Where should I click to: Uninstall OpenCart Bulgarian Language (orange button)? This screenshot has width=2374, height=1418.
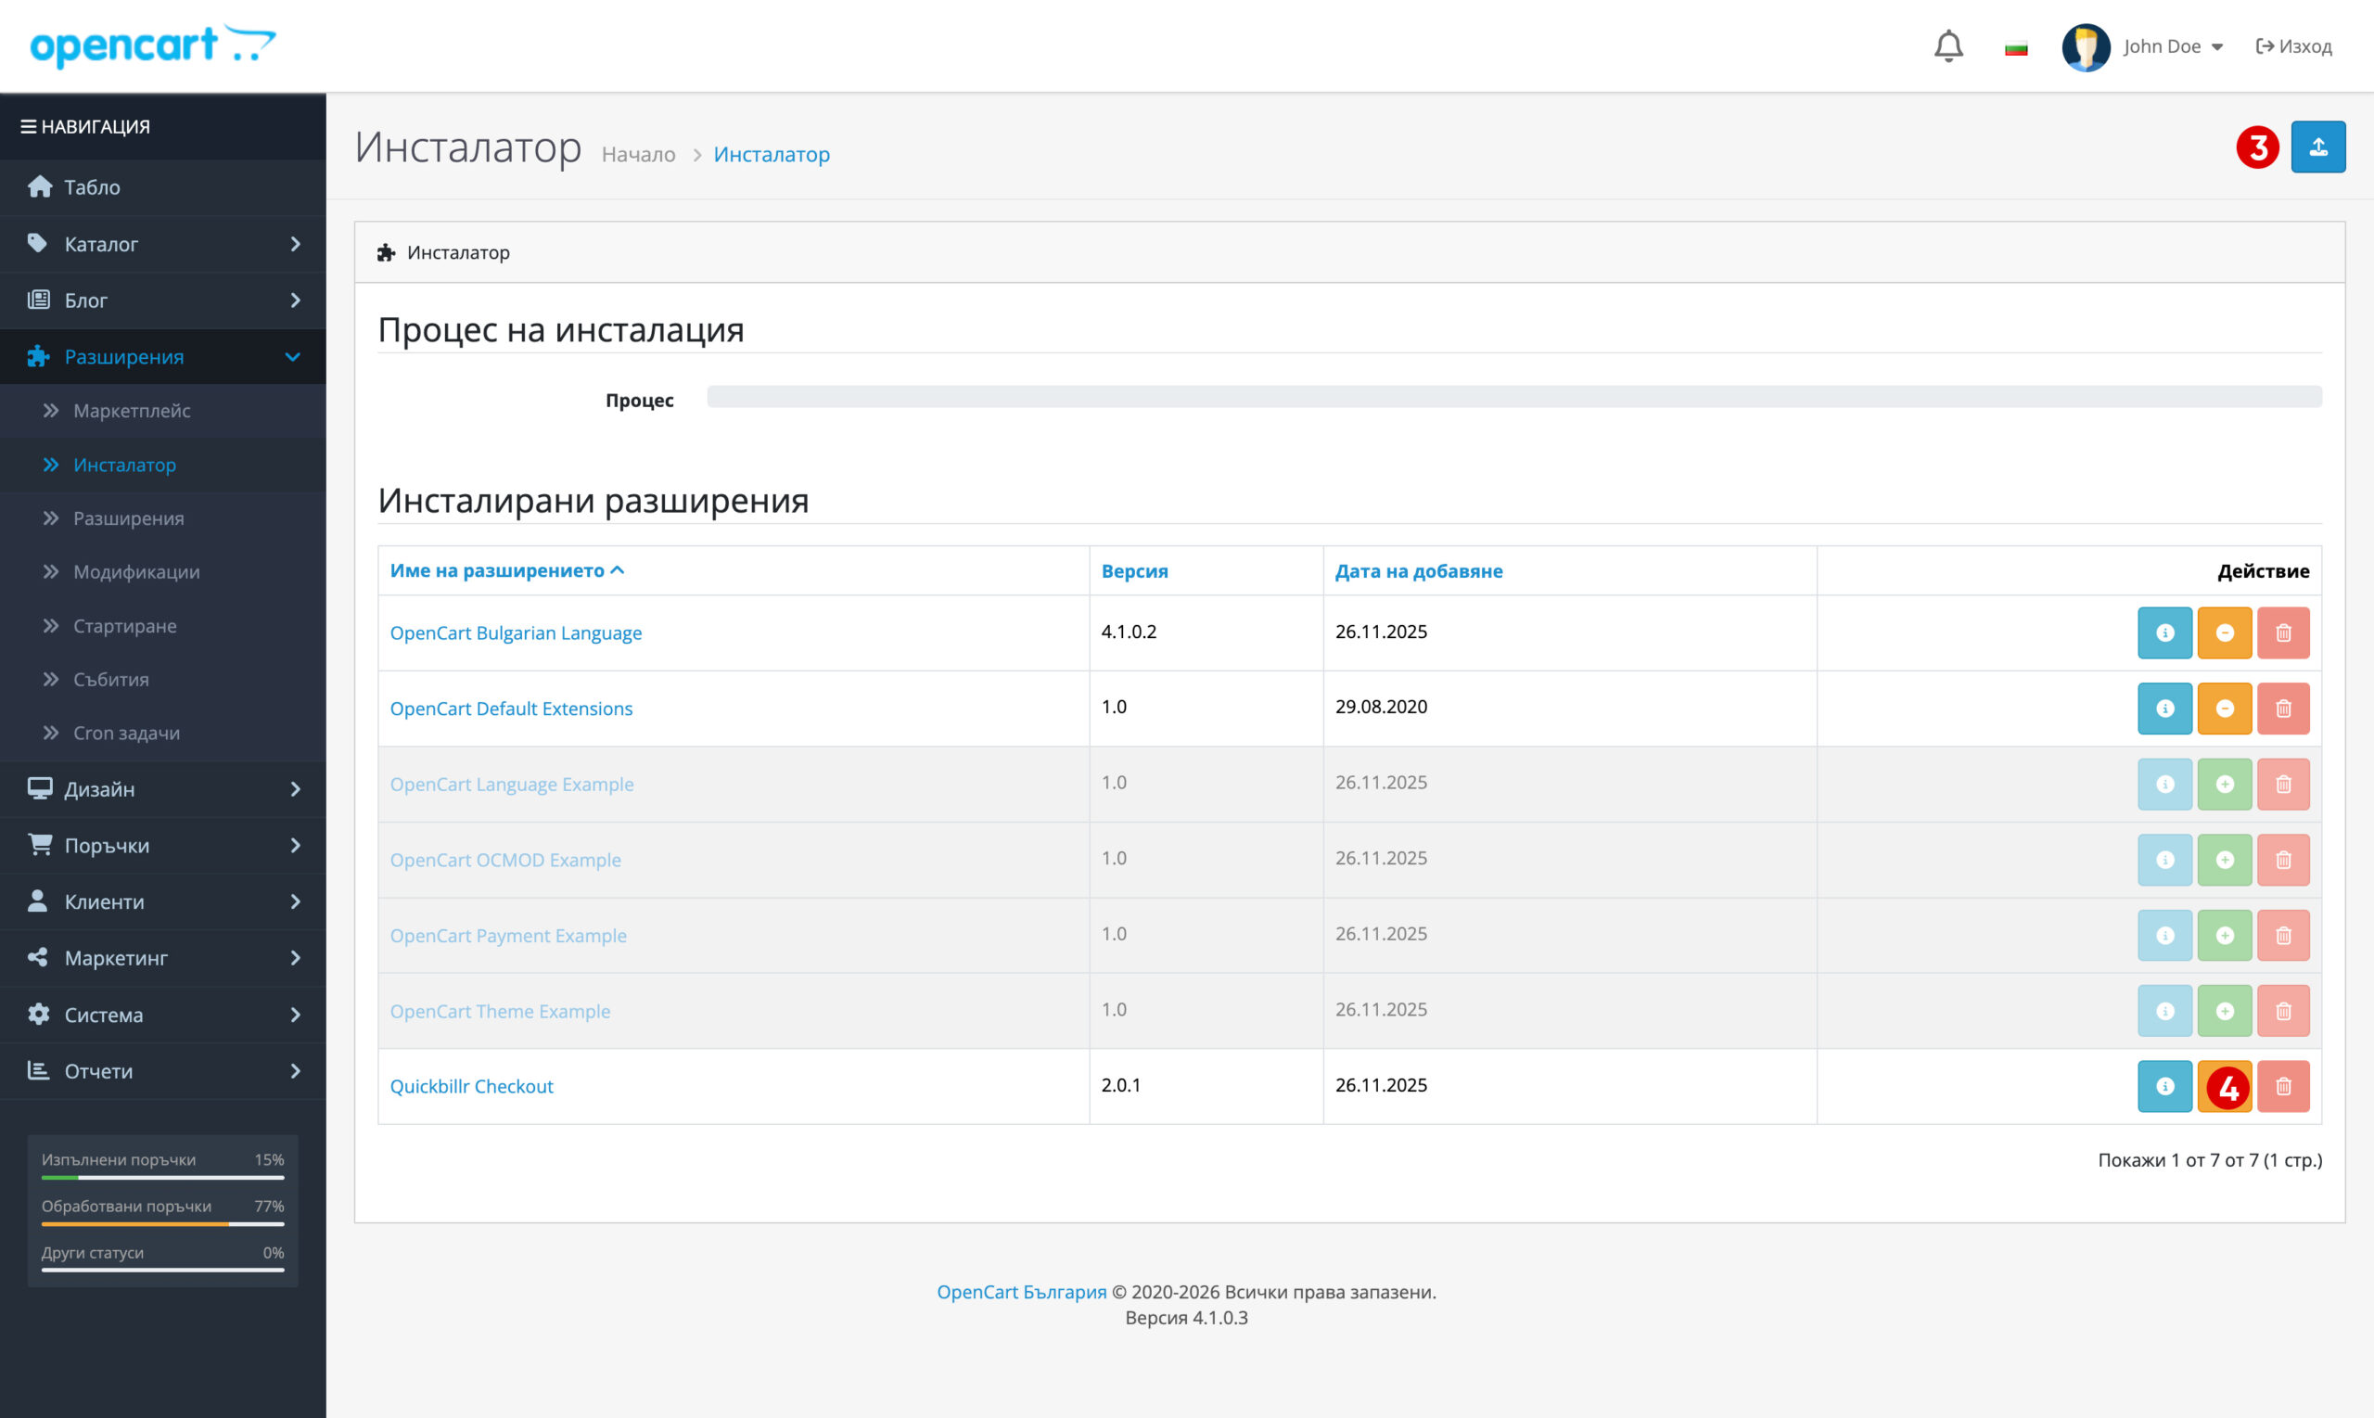tap(2224, 632)
